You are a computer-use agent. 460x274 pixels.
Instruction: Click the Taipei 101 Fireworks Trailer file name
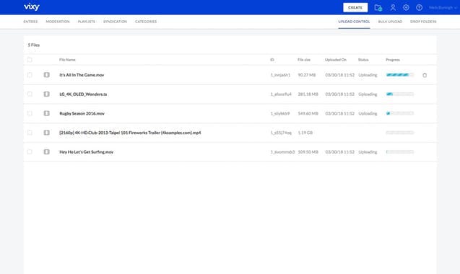coord(130,133)
